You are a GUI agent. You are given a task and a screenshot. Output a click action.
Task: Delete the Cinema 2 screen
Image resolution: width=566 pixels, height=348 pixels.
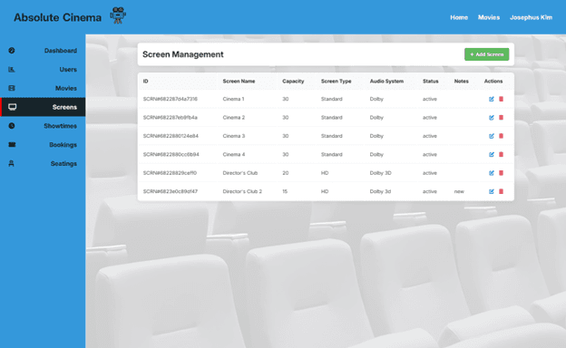(501, 118)
